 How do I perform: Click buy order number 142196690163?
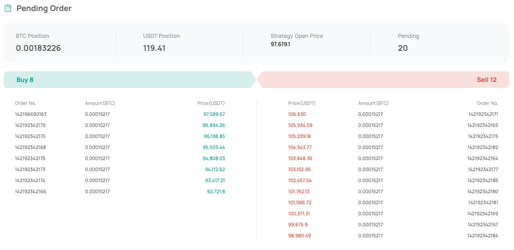click(x=31, y=114)
